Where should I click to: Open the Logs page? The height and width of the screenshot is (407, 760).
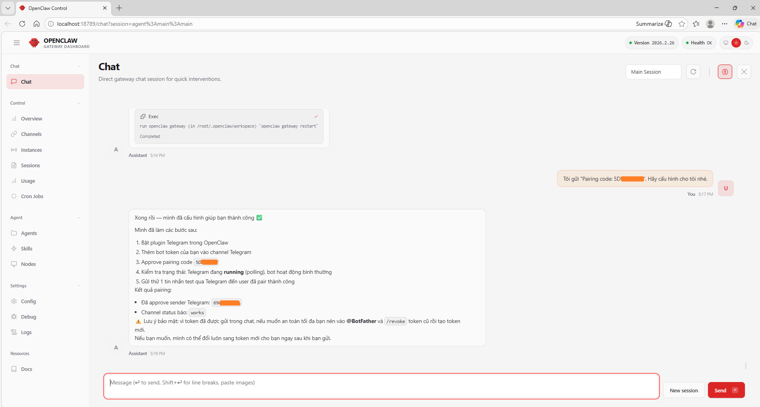pos(45,332)
